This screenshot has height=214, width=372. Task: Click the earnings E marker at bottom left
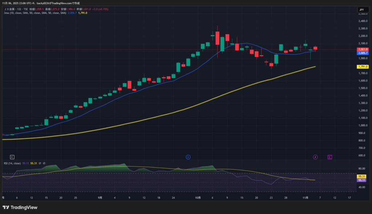pyautogui.click(x=12, y=157)
